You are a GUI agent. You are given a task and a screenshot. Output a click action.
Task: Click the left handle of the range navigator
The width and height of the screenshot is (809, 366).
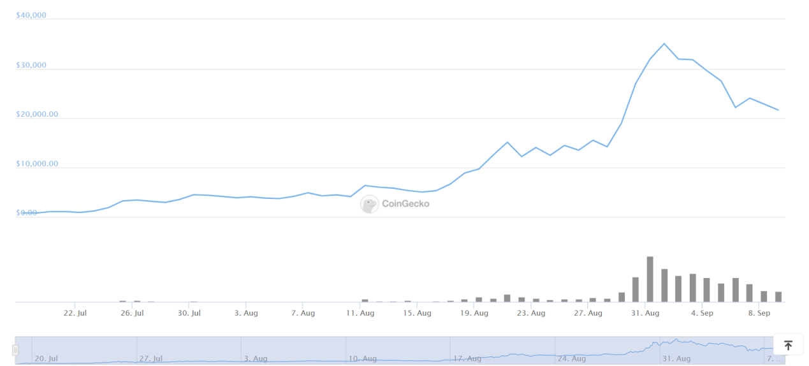(15, 350)
